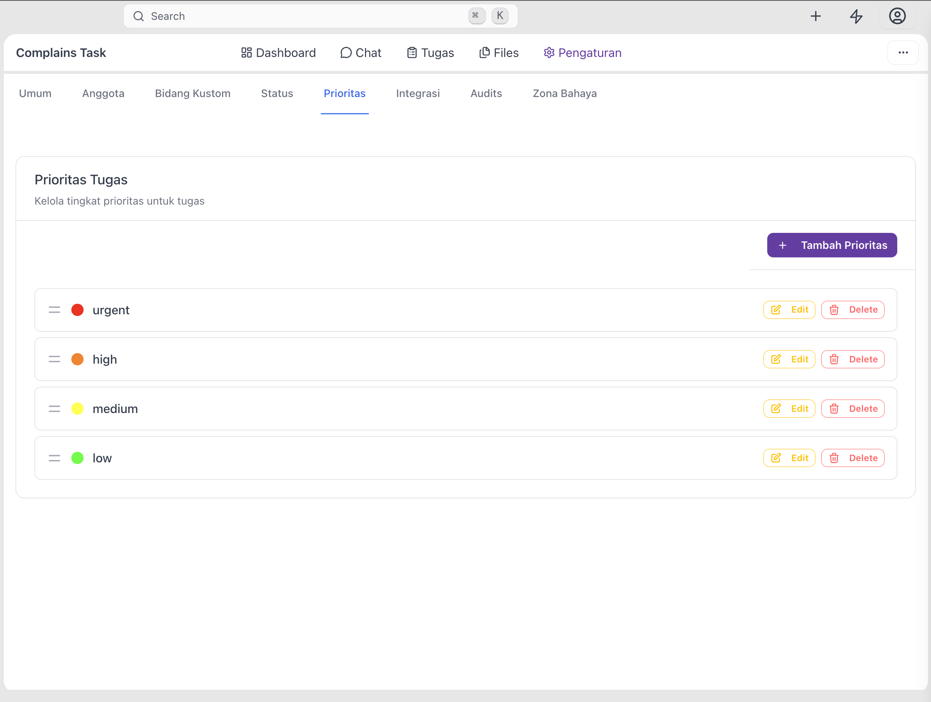The width and height of the screenshot is (931, 702).
Task: Open the user profile avatar icon
Action: [897, 16]
